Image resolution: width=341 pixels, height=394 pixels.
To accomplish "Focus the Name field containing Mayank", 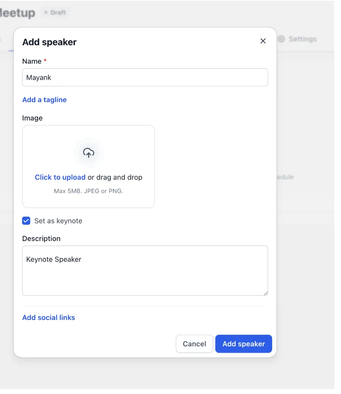I will pos(145,77).
